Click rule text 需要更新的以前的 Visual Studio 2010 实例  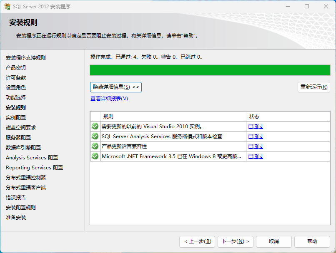pyautogui.click(x=152, y=126)
